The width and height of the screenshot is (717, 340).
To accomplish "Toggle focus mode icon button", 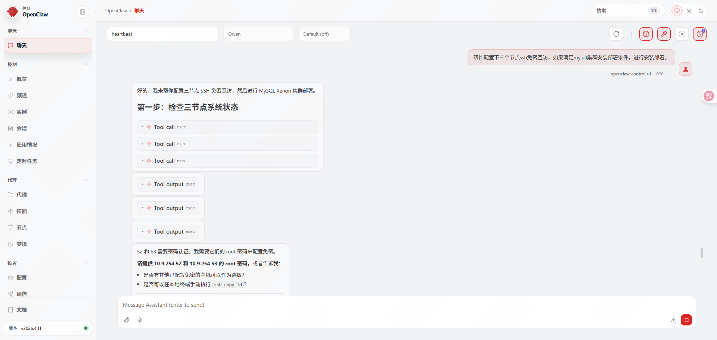I will tap(682, 34).
